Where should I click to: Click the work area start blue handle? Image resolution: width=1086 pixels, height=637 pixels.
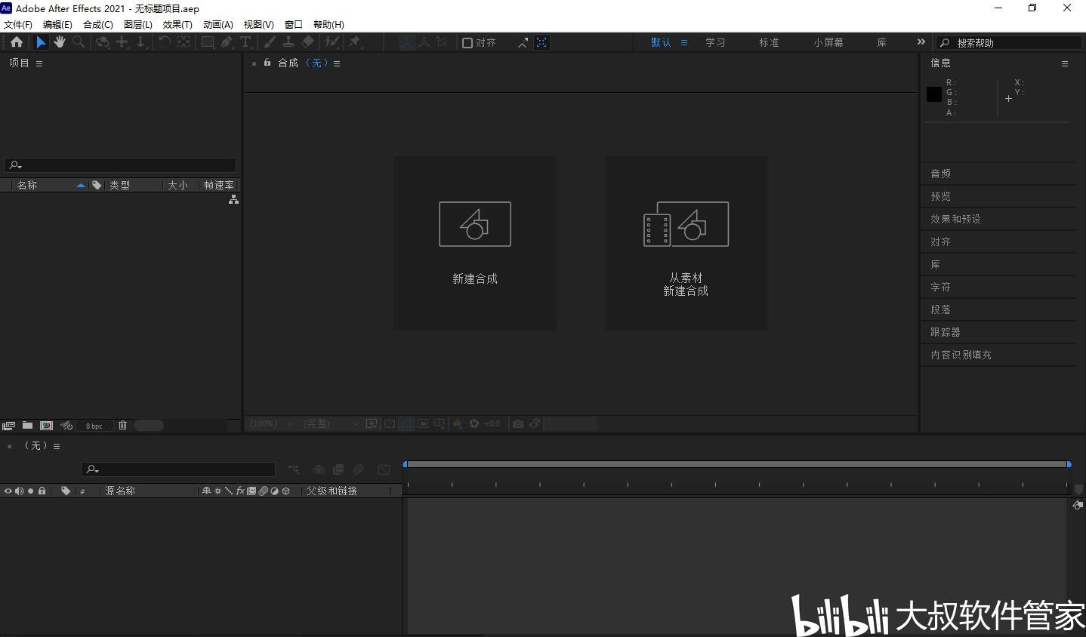pyautogui.click(x=406, y=464)
